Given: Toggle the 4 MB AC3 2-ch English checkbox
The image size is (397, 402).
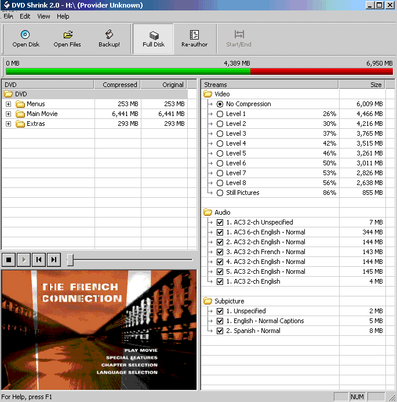Looking at the screenshot, I should [220, 281].
